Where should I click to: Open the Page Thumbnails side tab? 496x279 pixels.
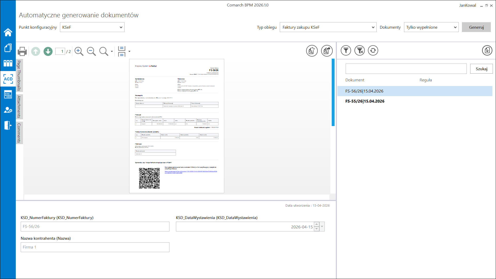pos(19,75)
